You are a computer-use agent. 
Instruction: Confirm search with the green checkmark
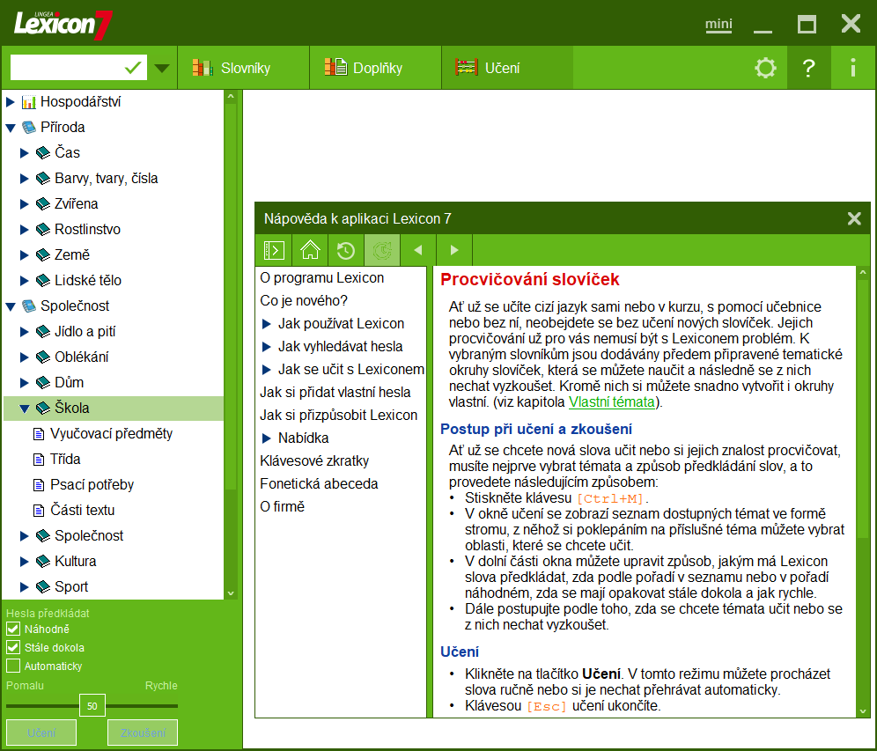[x=133, y=68]
